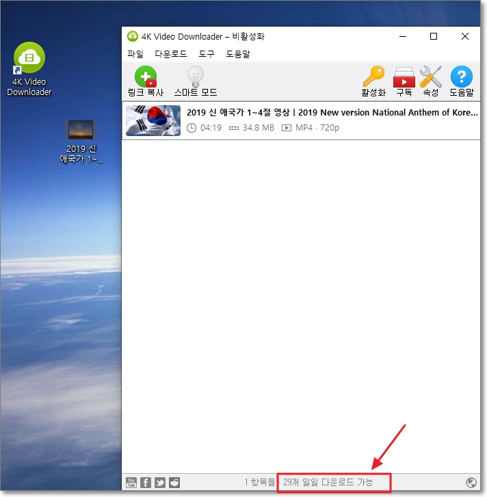Screen dimensions: 487x497
Task: Click the green 링크 복사 paste-link icon
Action: tap(146, 77)
